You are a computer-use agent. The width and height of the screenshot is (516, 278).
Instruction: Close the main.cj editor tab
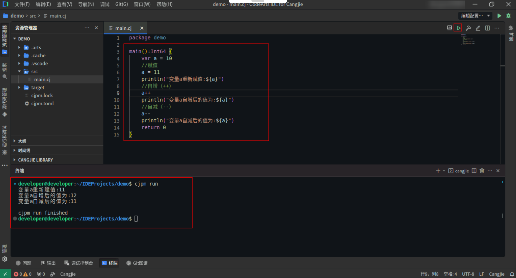click(142, 28)
